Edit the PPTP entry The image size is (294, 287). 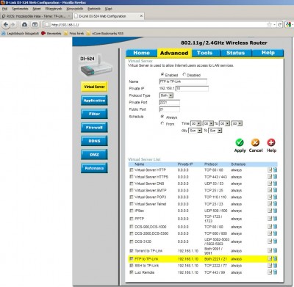pos(270,219)
